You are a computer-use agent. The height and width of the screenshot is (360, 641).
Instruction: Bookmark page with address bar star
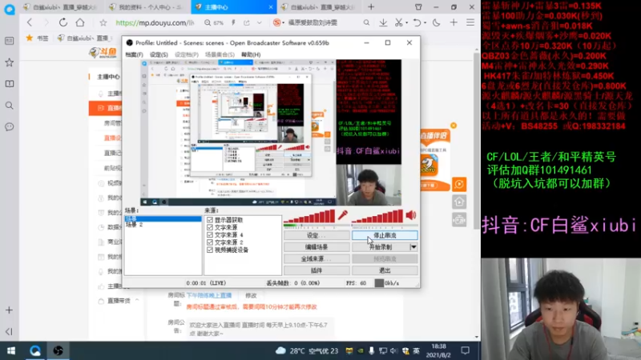103,23
